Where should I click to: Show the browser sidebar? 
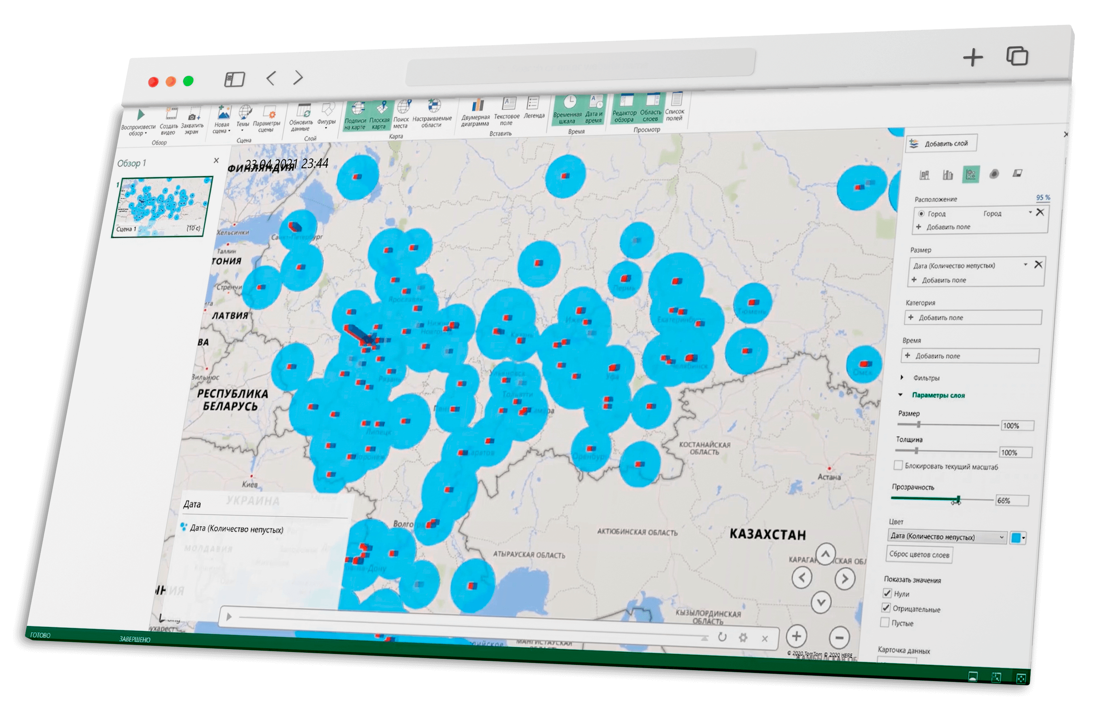coord(235,79)
